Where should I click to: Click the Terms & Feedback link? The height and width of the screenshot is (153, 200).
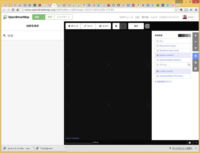point(72,138)
